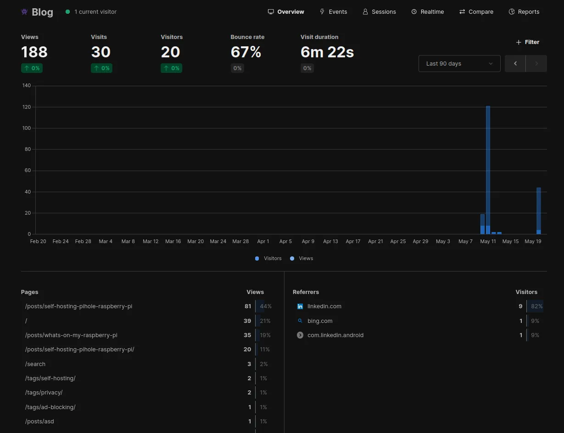This screenshot has height=433, width=564.
Task: Click the com.linkedin.android referrer icon
Action: [x=300, y=335]
